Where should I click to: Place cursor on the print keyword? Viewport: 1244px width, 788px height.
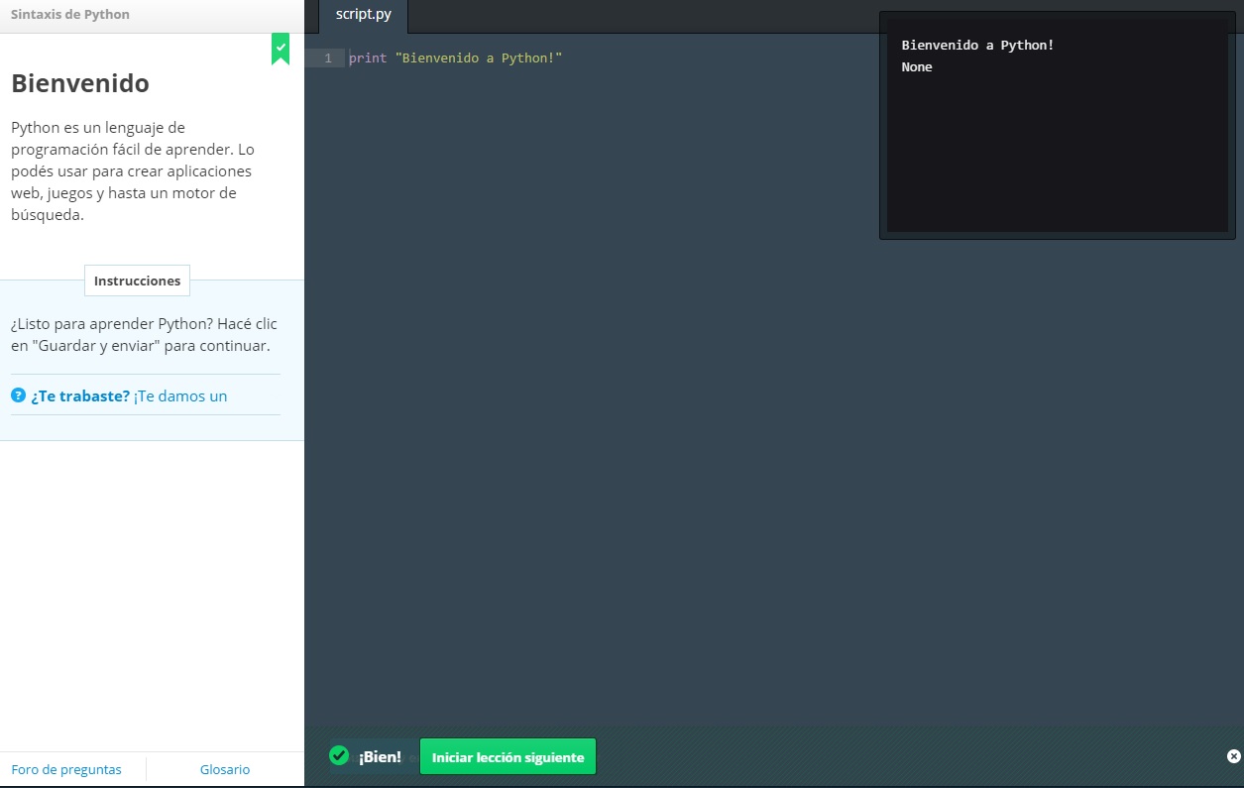coord(368,58)
